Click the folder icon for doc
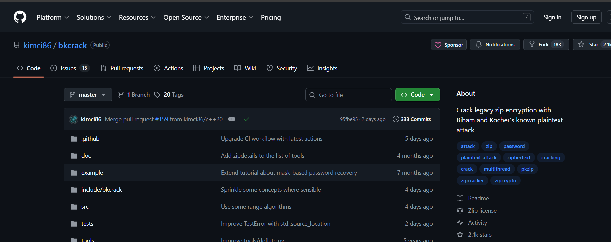 tap(74, 156)
